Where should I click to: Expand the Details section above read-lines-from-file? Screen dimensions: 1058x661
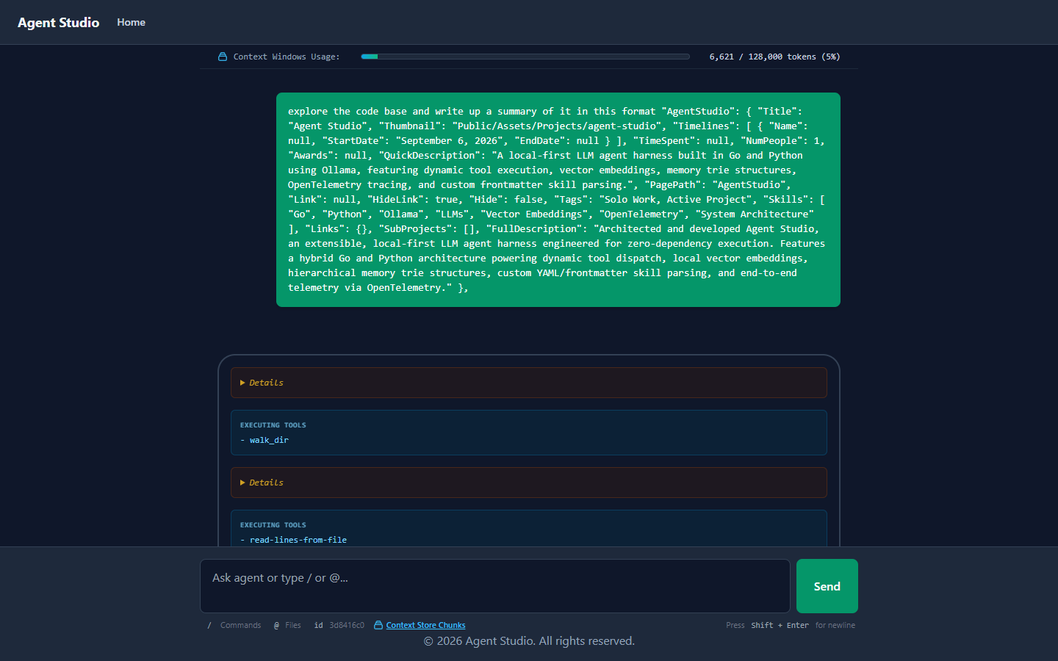pyautogui.click(x=529, y=483)
